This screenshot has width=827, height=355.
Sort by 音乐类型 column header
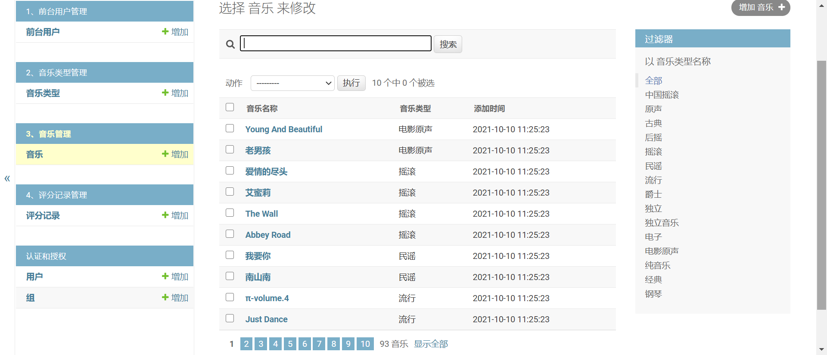[415, 109]
